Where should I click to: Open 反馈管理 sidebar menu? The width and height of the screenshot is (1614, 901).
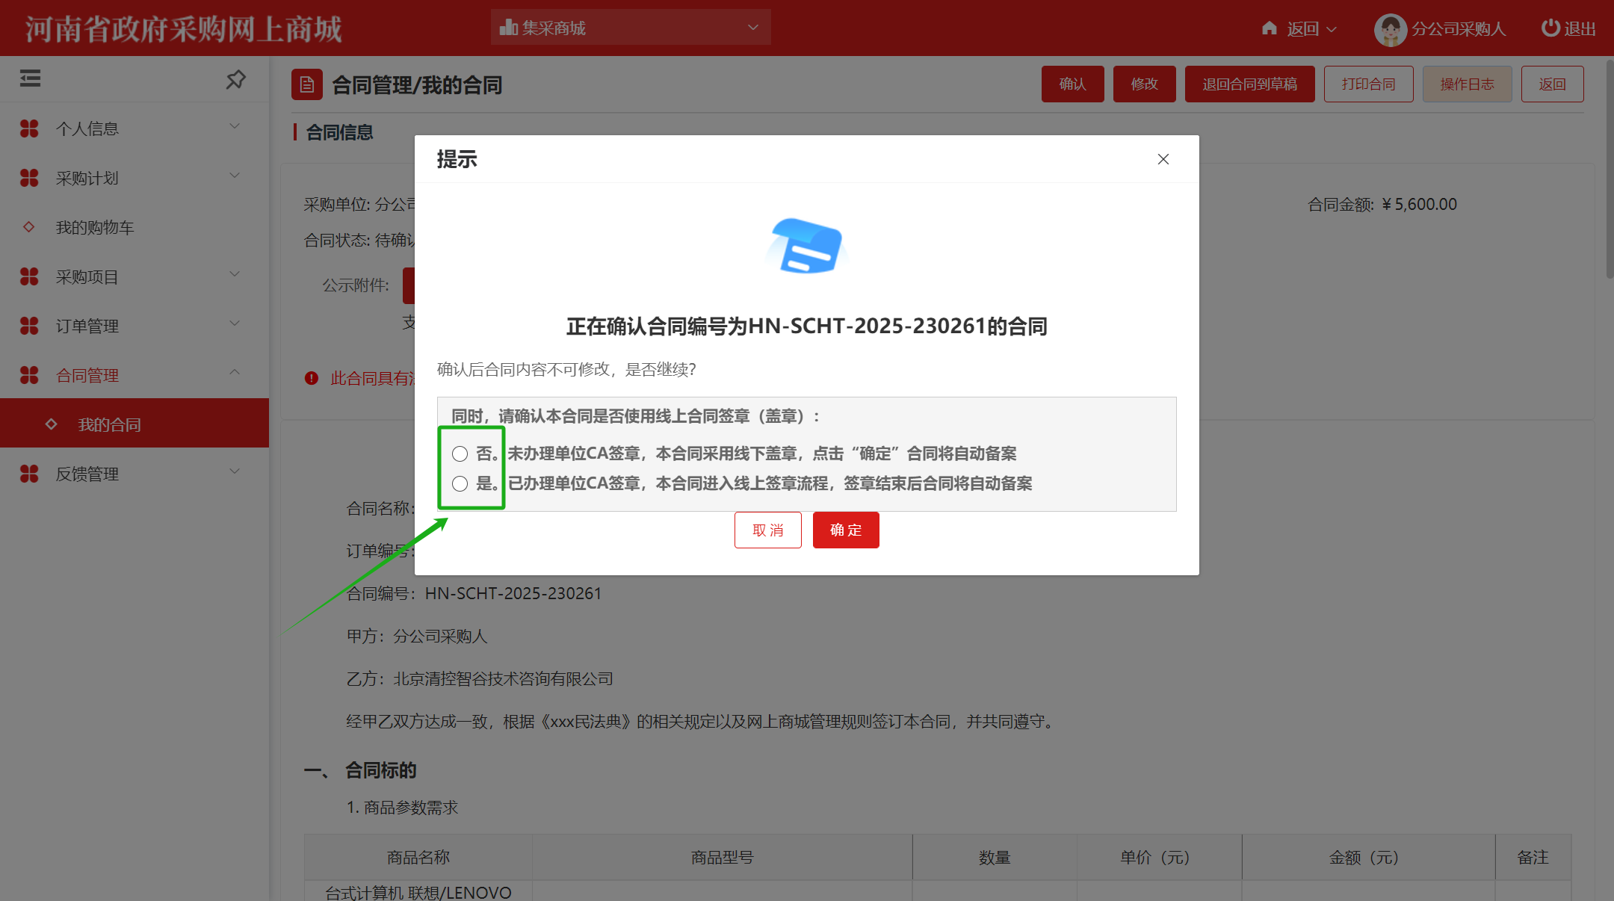tap(134, 474)
